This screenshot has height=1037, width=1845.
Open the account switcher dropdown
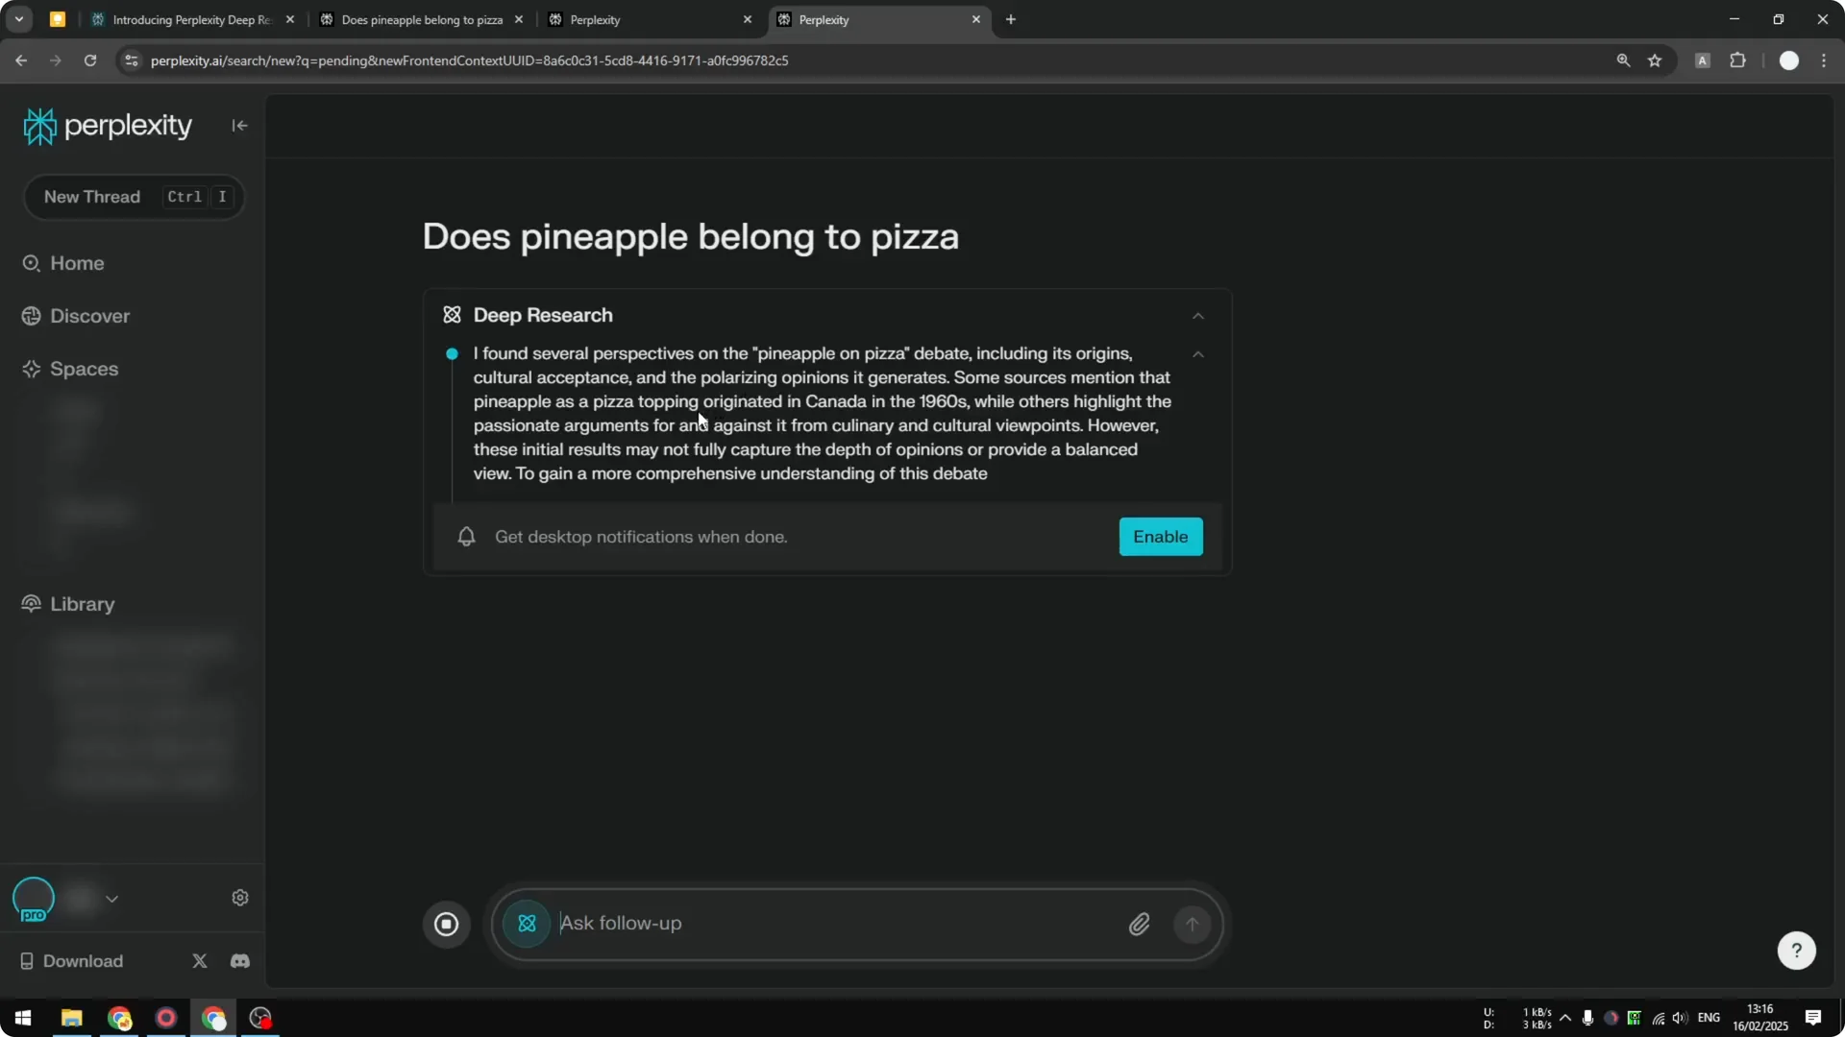pyautogui.click(x=112, y=898)
